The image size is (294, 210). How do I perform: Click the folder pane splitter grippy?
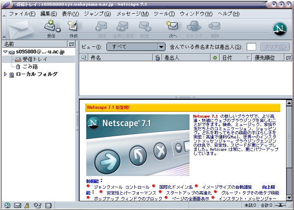pos(77,121)
